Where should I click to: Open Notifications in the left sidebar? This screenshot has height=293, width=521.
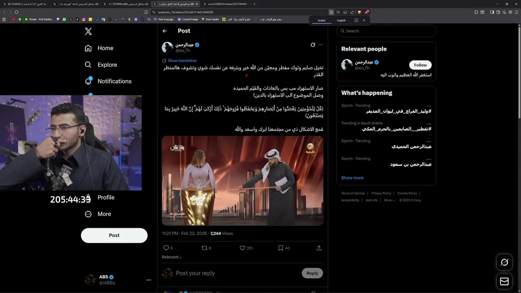coord(108,81)
